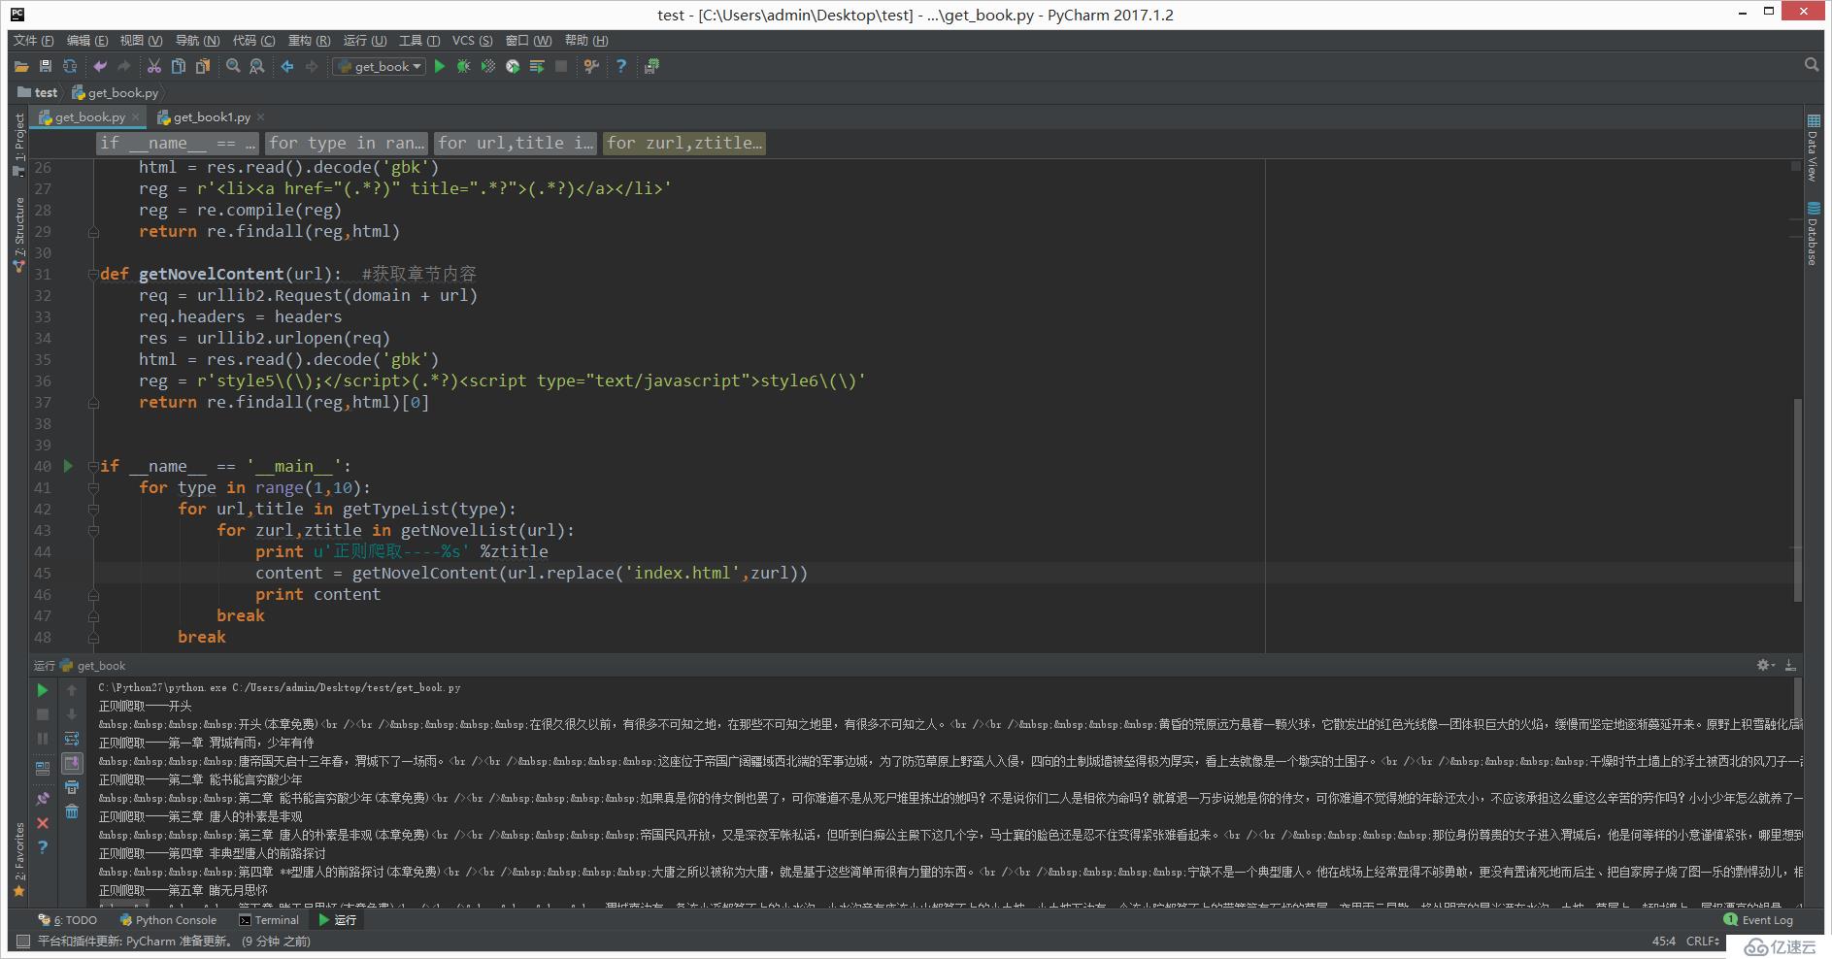Open the 运行 (U) menu
The height and width of the screenshot is (959, 1832).
click(365, 40)
